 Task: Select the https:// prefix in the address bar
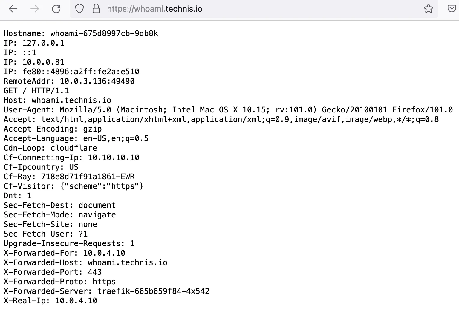[x=119, y=9]
